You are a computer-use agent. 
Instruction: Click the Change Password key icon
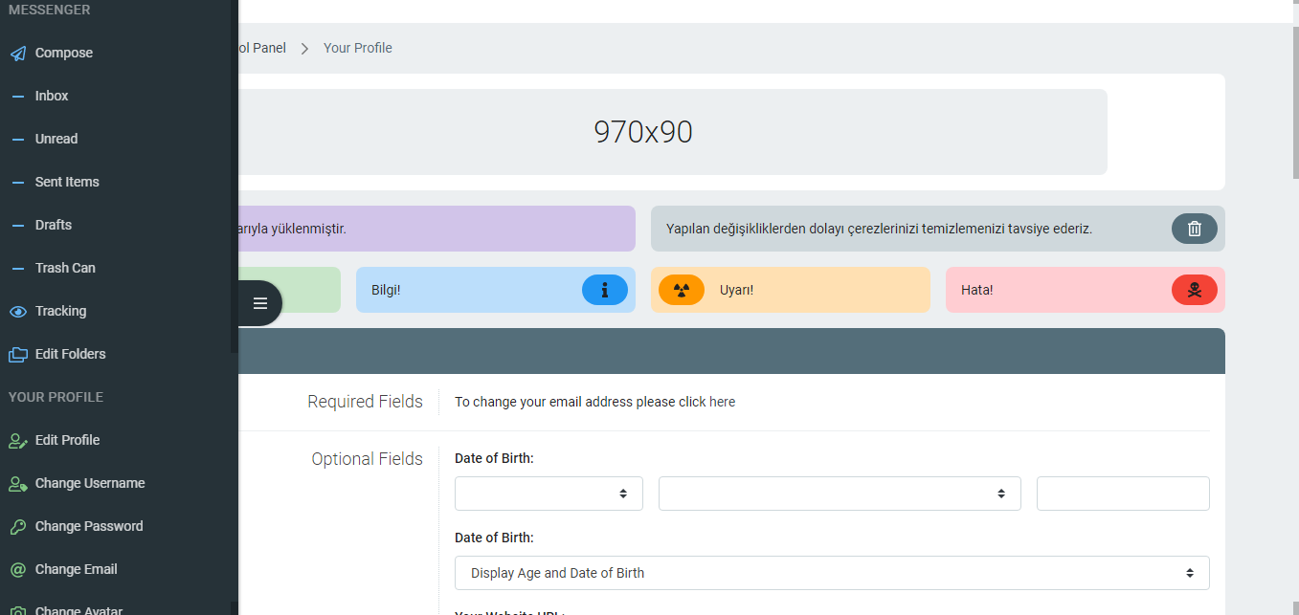click(18, 527)
